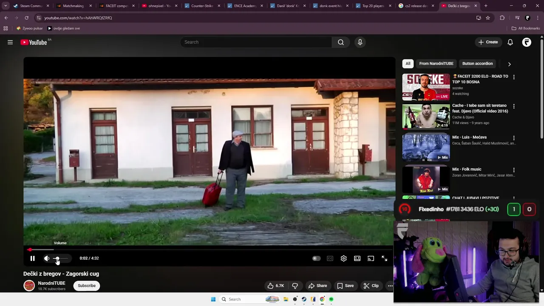Subscribe to NarodniTUBE
544x306 pixels.
pos(87,286)
